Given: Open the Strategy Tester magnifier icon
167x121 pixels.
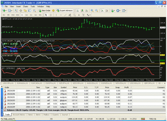Looking at the screenshot, I should [34, 10].
